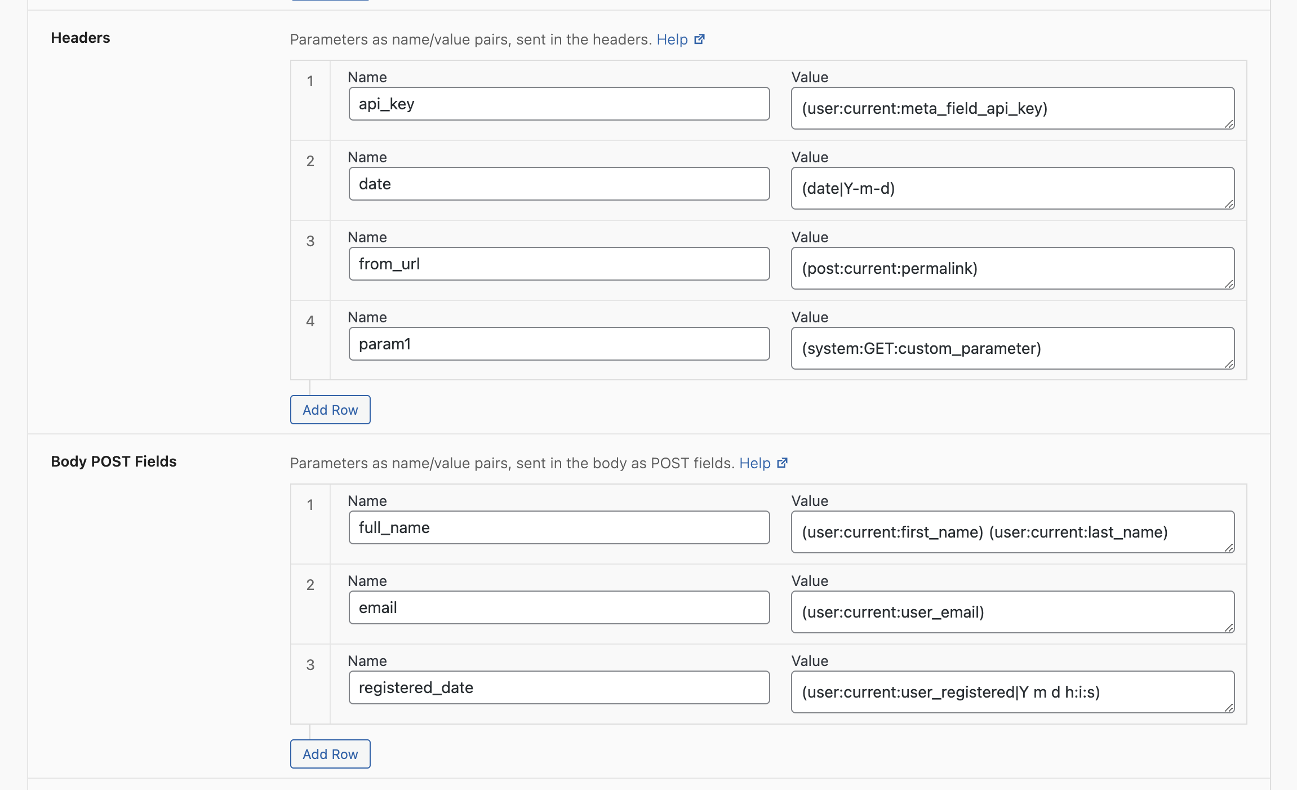This screenshot has height=790, width=1297.
Task: Click the post:current:permalink value textarea
Action: click(x=1012, y=268)
